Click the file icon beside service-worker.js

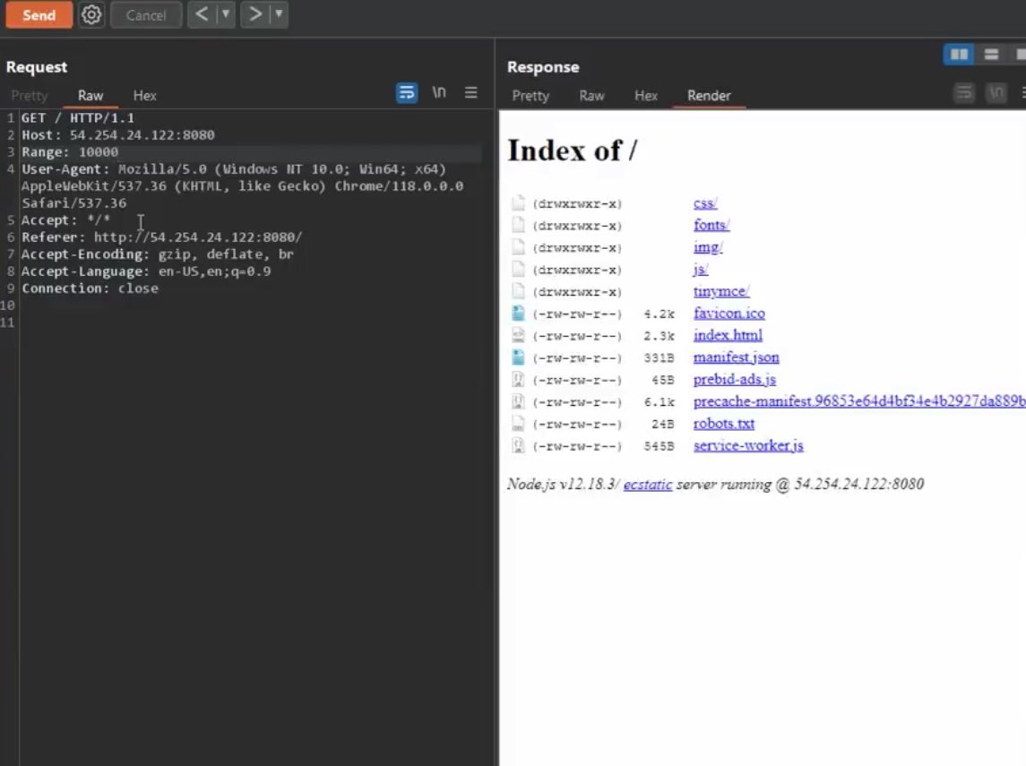(518, 445)
